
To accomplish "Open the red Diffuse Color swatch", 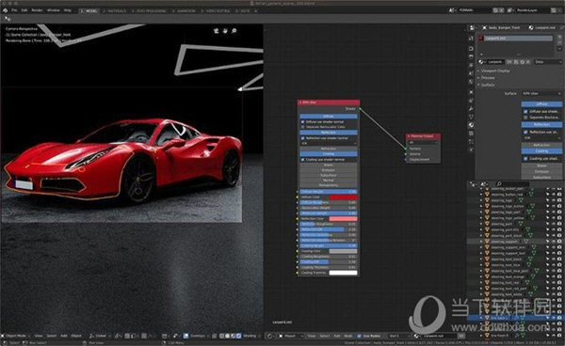I will pos(344,197).
